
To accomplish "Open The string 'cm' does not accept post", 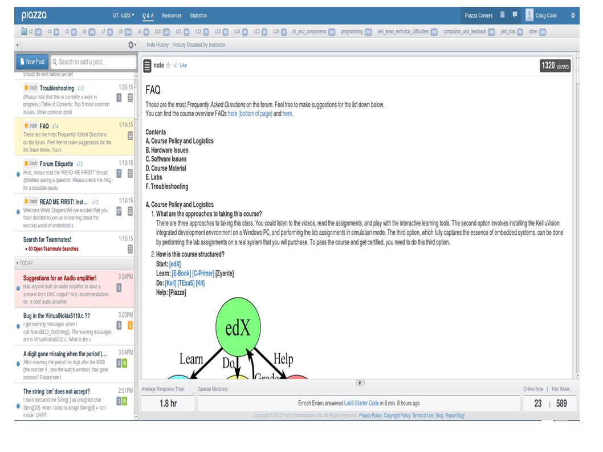I will tap(74, 402).
